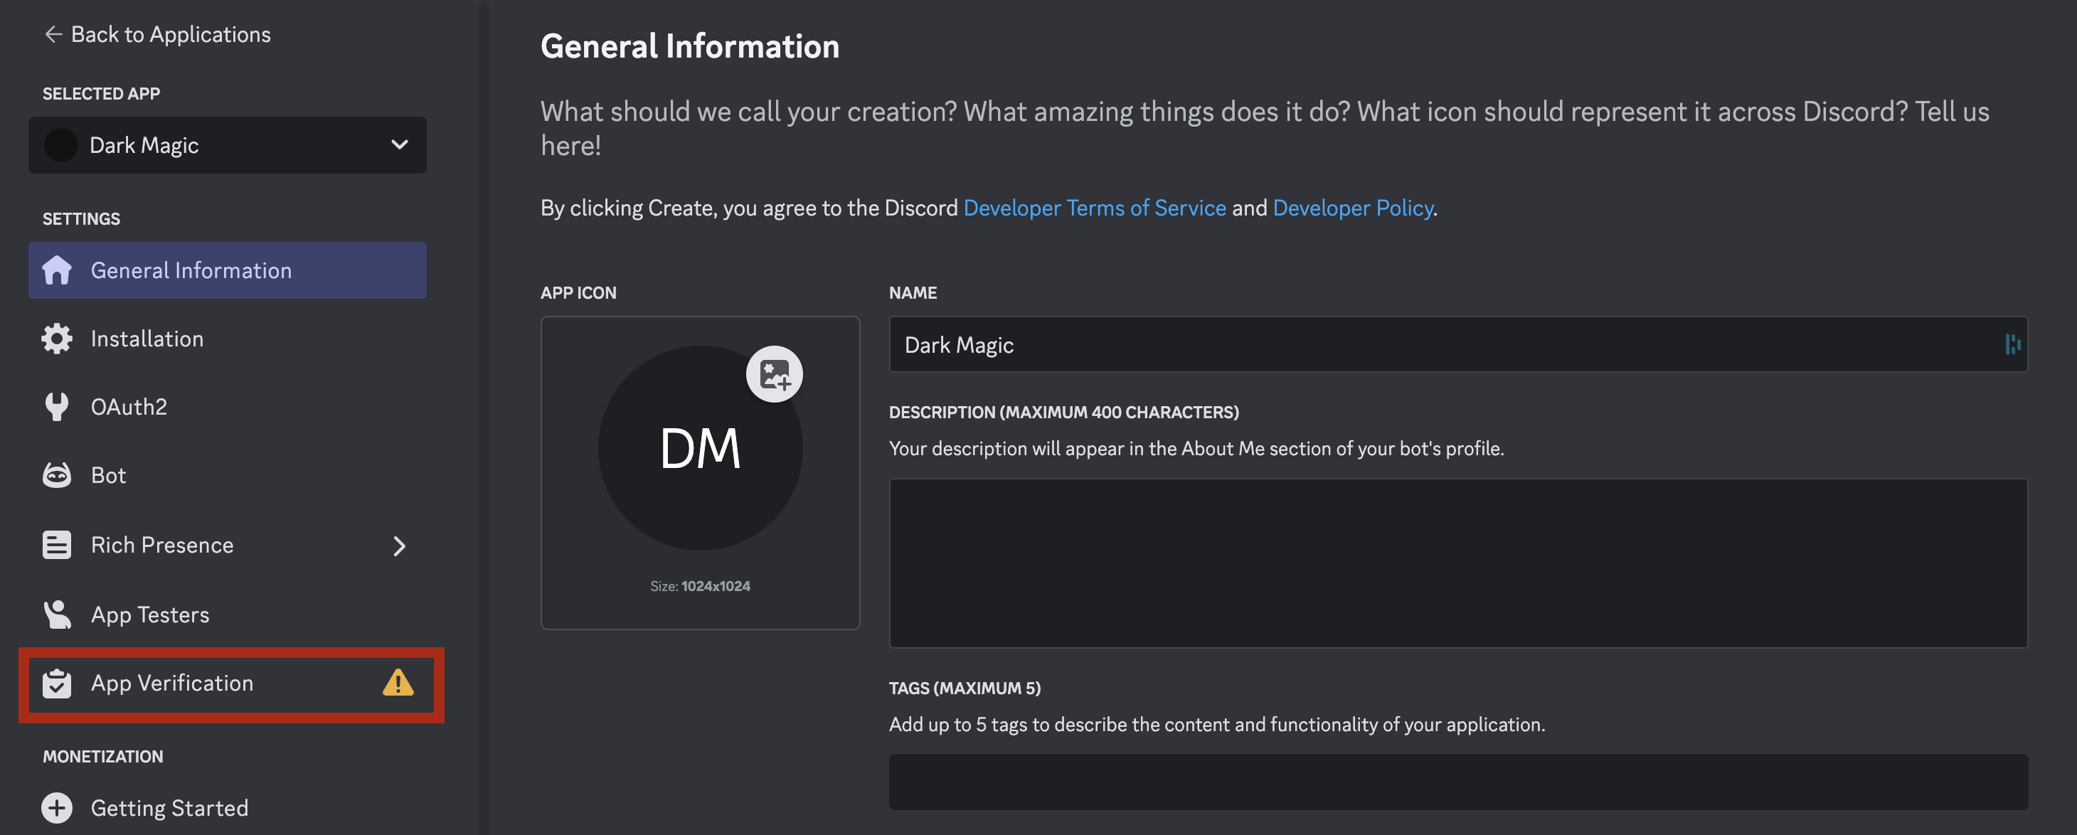
Task: Click the Name input field
Action: pos(1457,345)
